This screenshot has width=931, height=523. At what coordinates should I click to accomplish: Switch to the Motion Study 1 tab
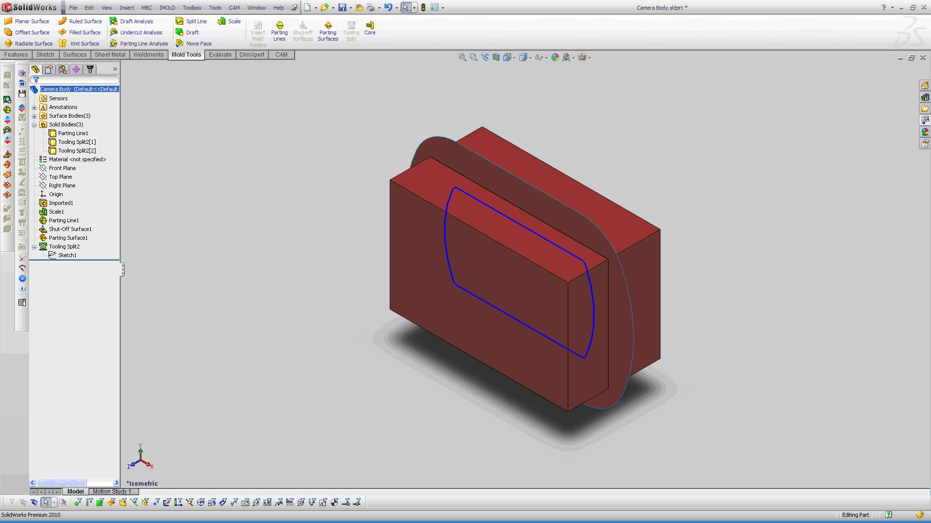click(112, 492)
